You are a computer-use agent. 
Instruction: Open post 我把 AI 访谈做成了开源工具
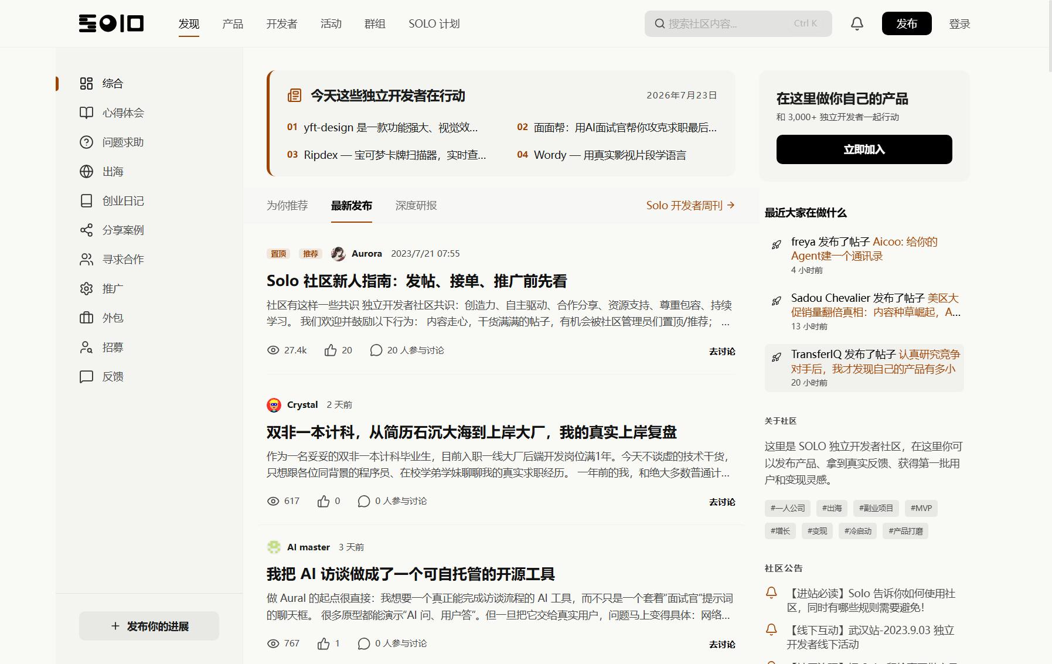[411, 574]
